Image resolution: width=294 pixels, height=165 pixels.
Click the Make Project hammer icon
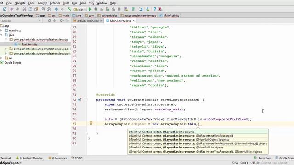click(69, 9)
